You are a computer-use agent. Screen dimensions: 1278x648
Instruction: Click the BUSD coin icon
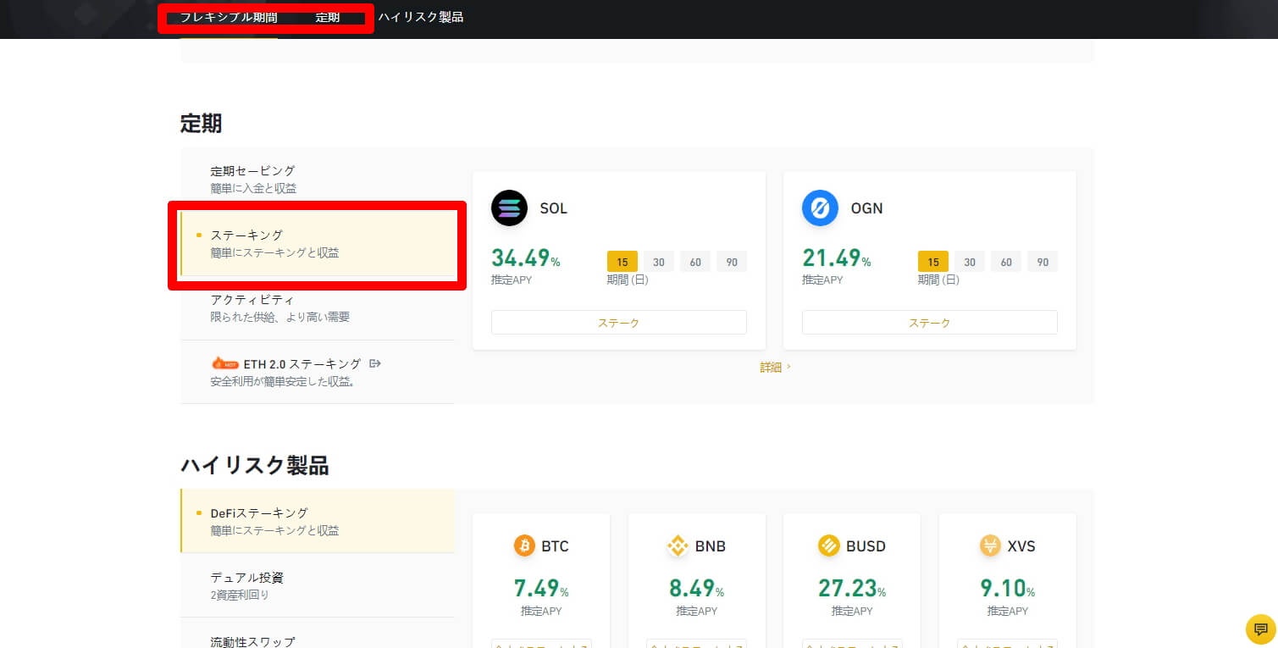point(828,546)
